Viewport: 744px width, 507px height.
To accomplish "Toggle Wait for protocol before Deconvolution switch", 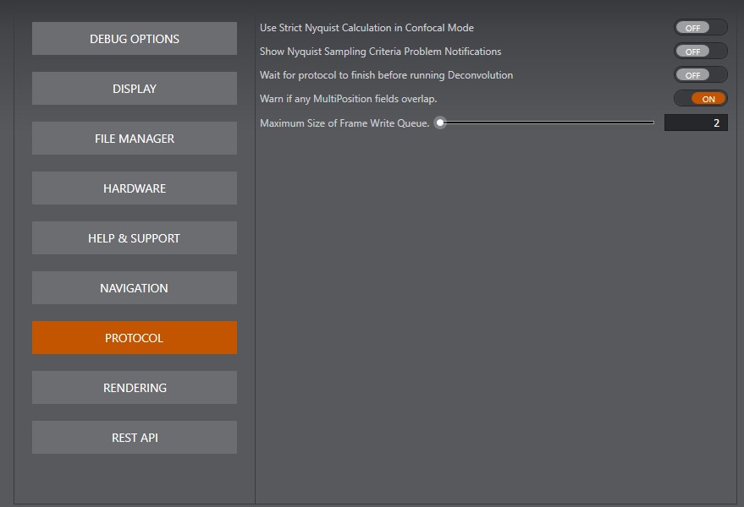I will click(x=700, y=75).
